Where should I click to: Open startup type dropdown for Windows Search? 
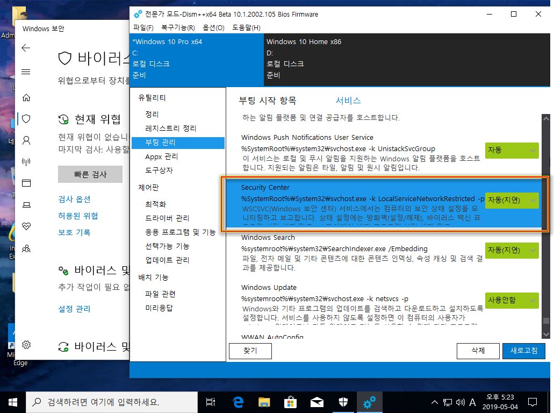pos(512,251)
